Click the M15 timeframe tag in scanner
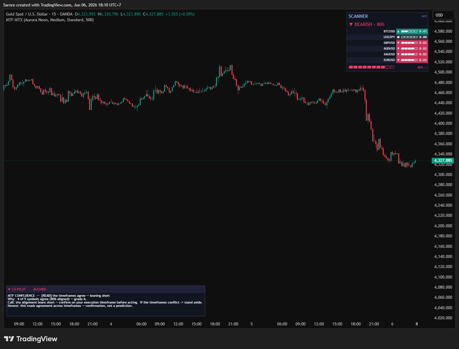459x349 pixels. pos(424,16)
